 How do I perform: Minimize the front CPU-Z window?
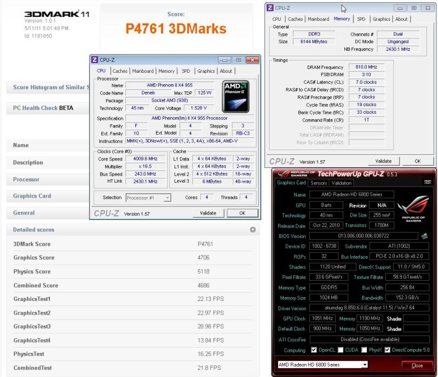[x=224, y=60]
